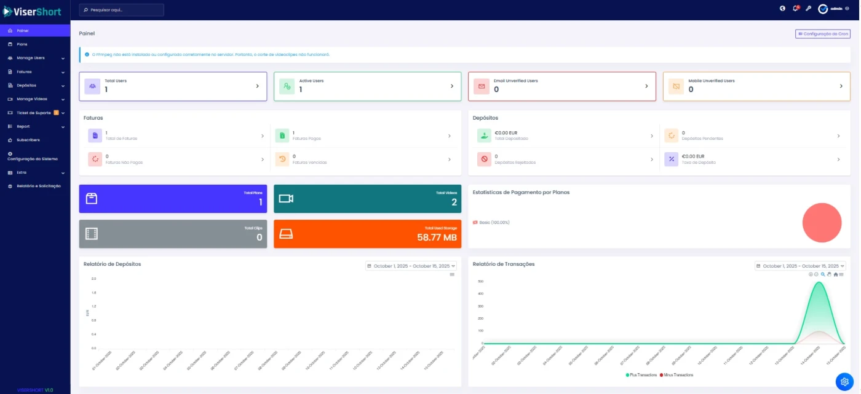Click the zoom-in icon on transactions chart
Screen dimensions: 861x394
[811, 274]
